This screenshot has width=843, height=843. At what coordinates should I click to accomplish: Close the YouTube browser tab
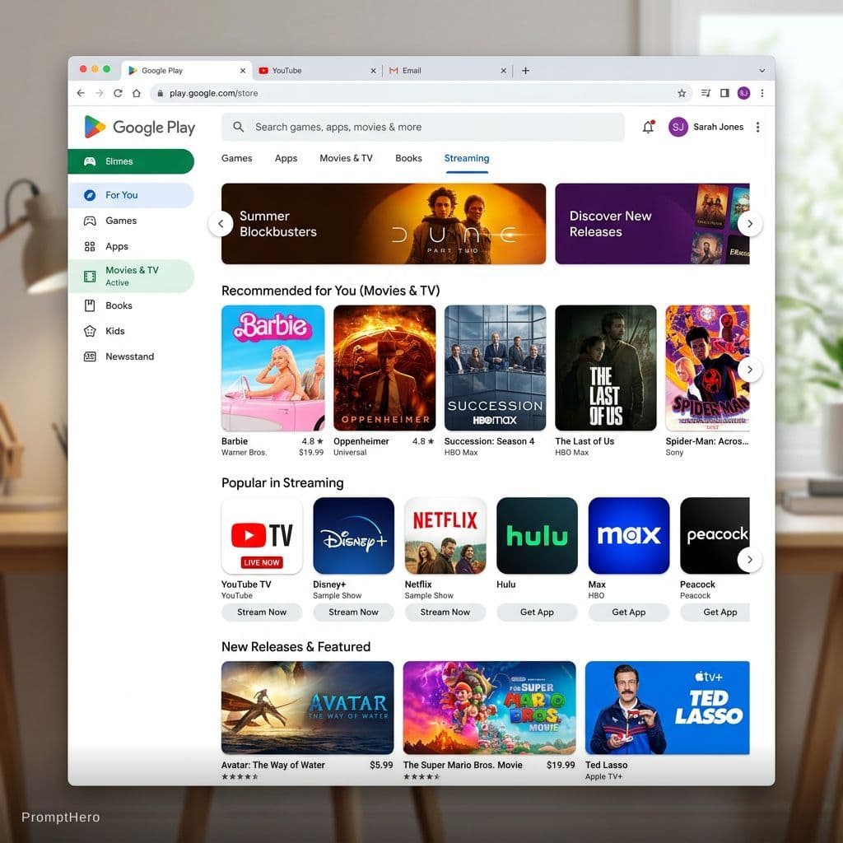click(x=373, y=71)
